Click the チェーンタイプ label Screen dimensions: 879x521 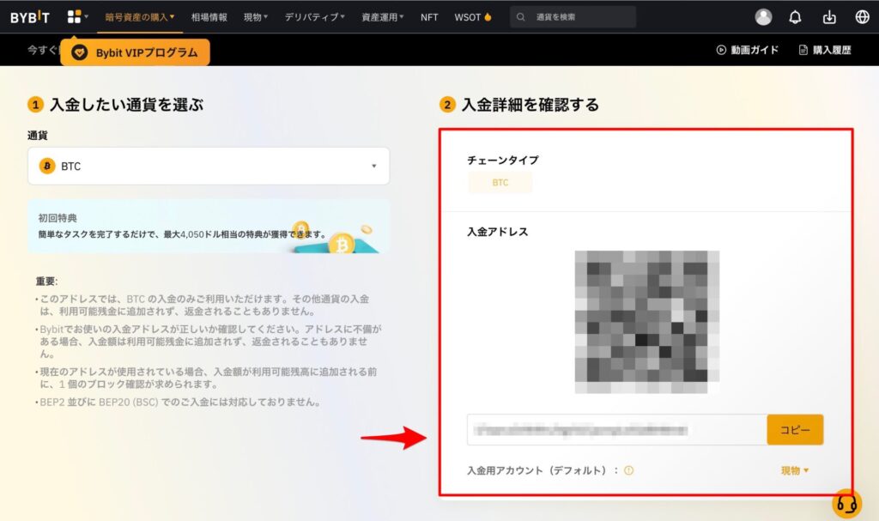(503, 160)
